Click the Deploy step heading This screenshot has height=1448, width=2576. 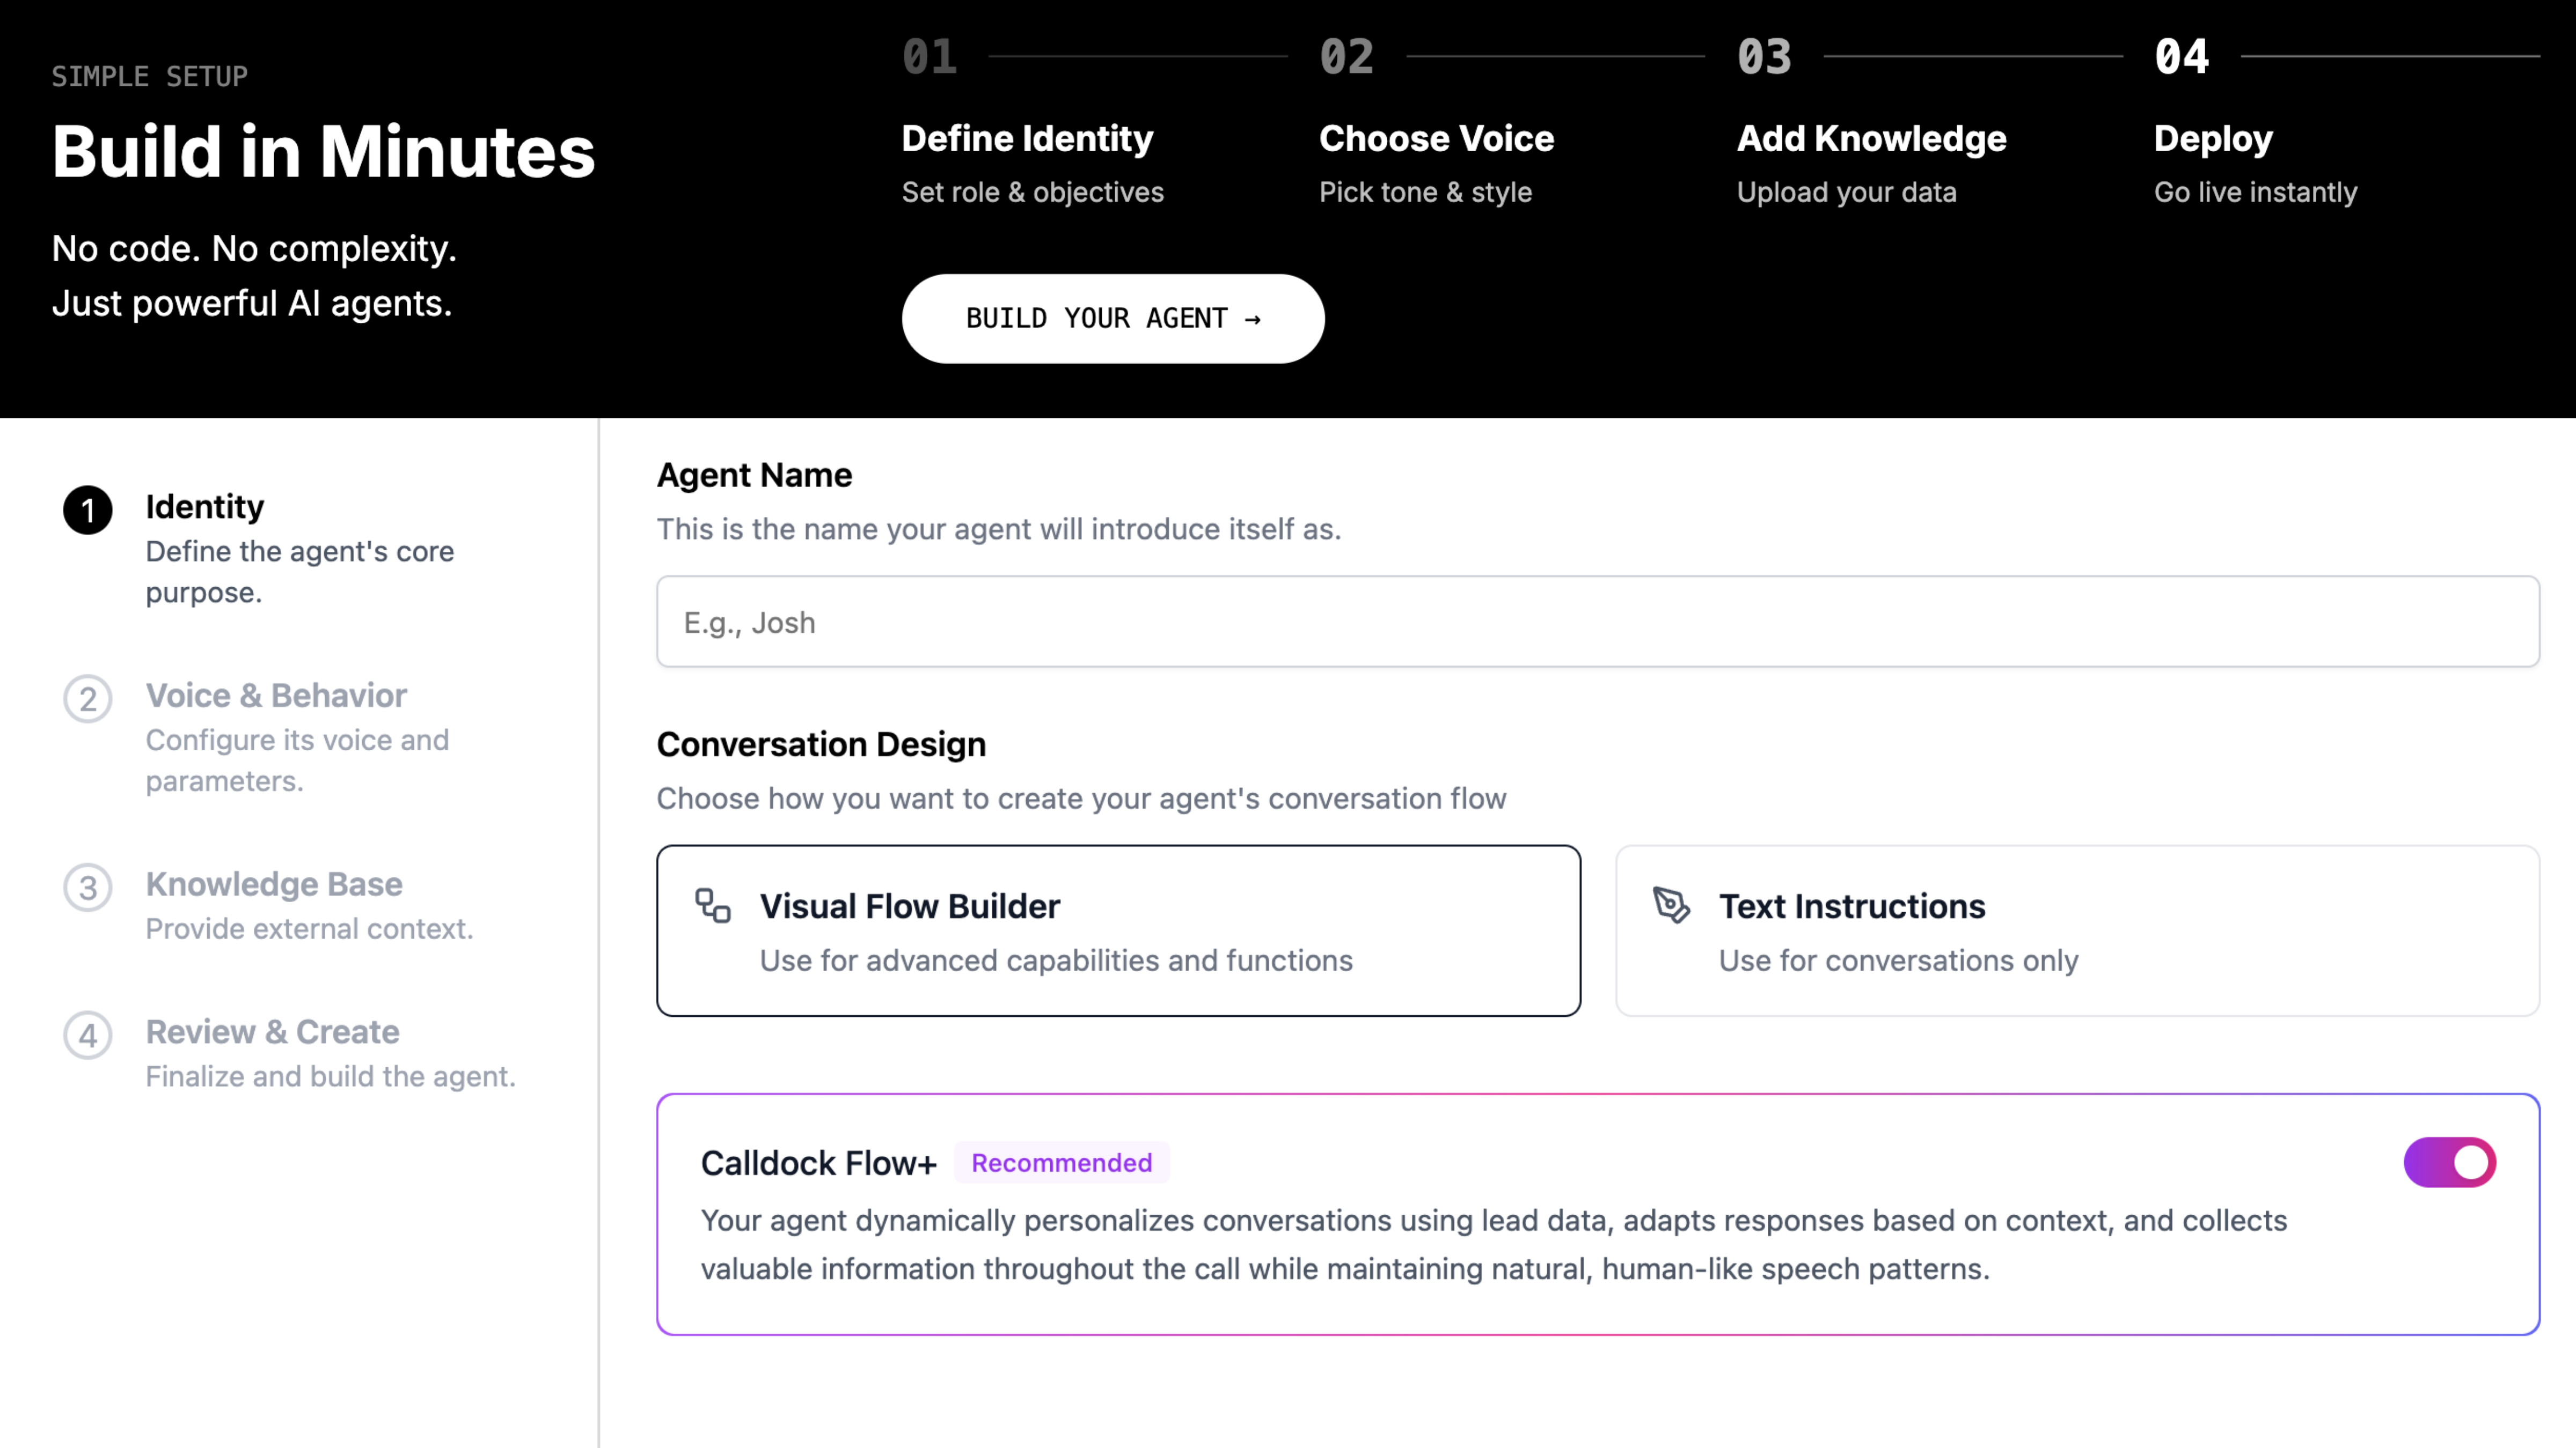point(2213,139)
